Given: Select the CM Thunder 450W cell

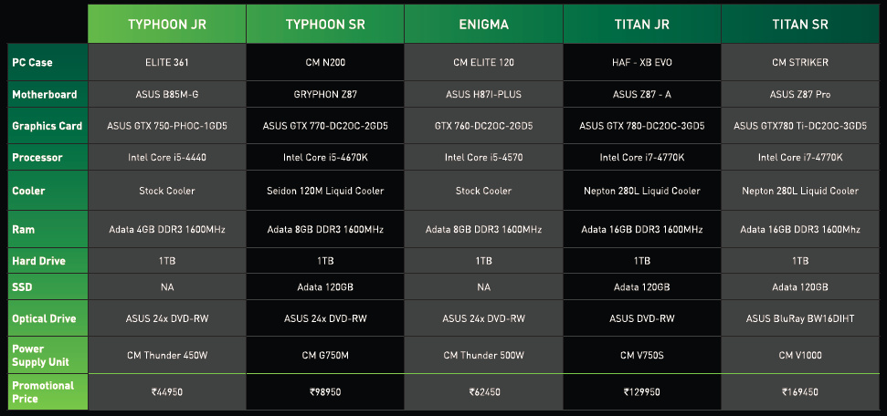Looking at the screenshot, I should click(x=167, y=355).
